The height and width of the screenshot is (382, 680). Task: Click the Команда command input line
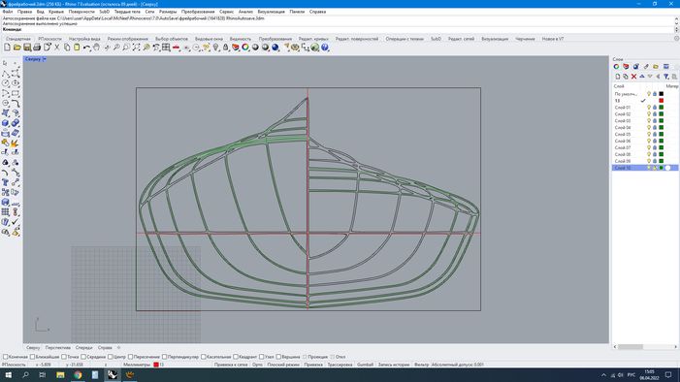coord(338,29)
